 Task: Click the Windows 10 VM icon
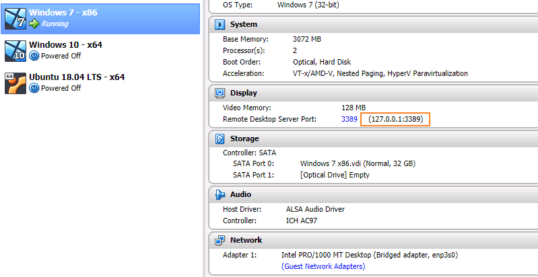point(15,50)
